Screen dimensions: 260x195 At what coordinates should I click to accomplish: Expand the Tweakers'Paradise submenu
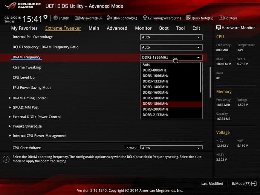27,126
